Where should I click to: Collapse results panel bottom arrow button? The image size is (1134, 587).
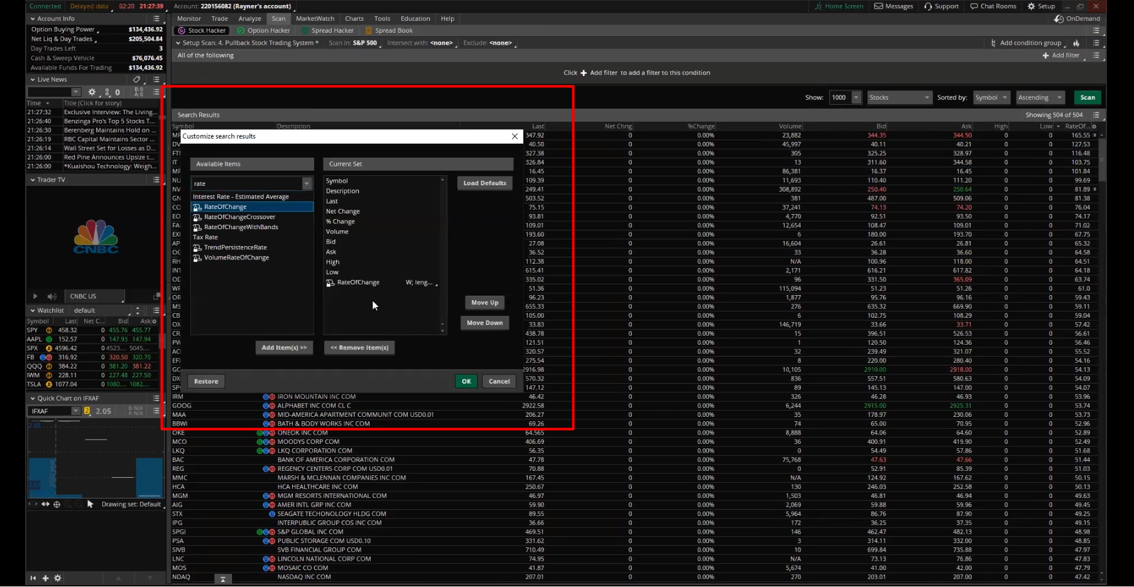click(x=222, y=579)
